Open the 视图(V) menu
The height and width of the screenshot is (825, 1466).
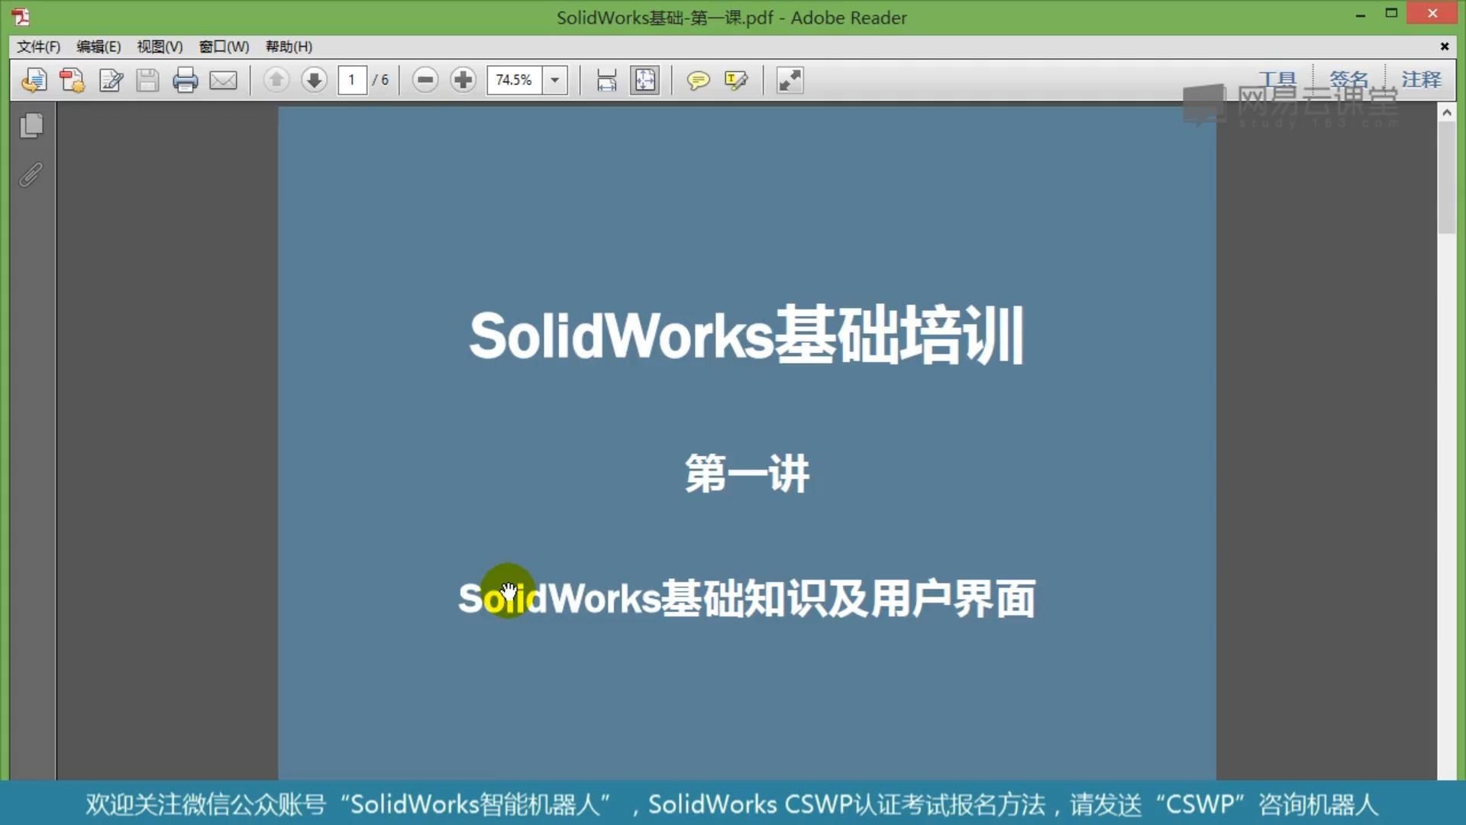click(160, 47)
